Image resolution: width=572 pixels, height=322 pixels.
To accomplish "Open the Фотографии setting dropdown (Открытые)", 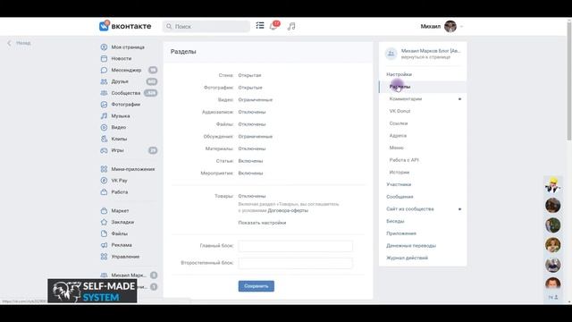I will pyautogui.click(x=250, y=88).
